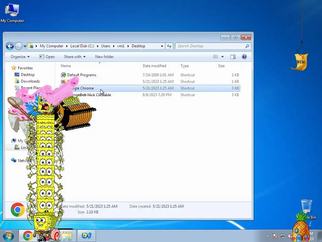Click vm1 breadcrumb segment
This screenshot has height=242, width=322.
(121, 46)
